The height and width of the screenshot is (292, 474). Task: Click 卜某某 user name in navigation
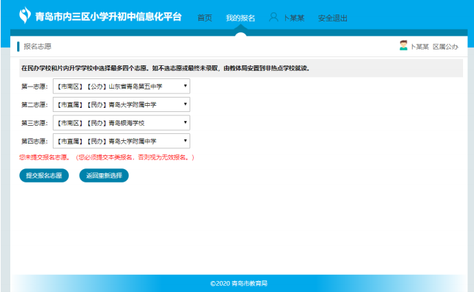coord(294,18)
